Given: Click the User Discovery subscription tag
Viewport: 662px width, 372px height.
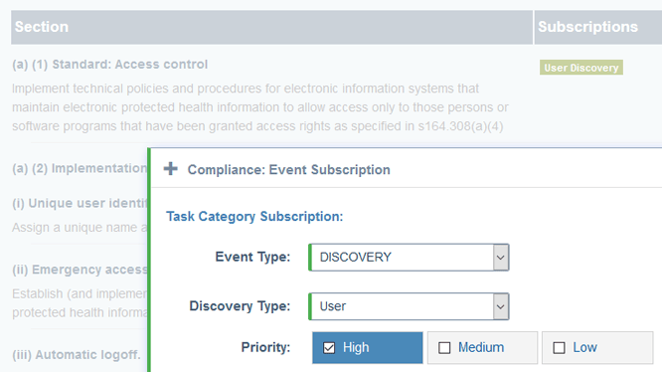Looking at the screenshot, I should 580,68.
